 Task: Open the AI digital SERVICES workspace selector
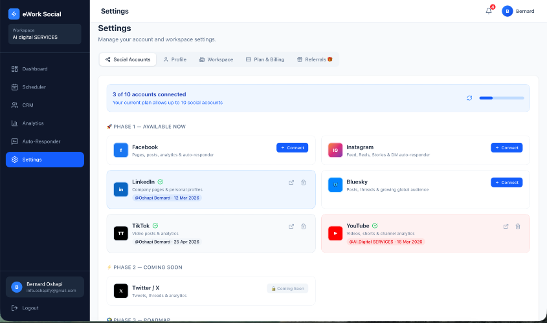tap(45, 34)
